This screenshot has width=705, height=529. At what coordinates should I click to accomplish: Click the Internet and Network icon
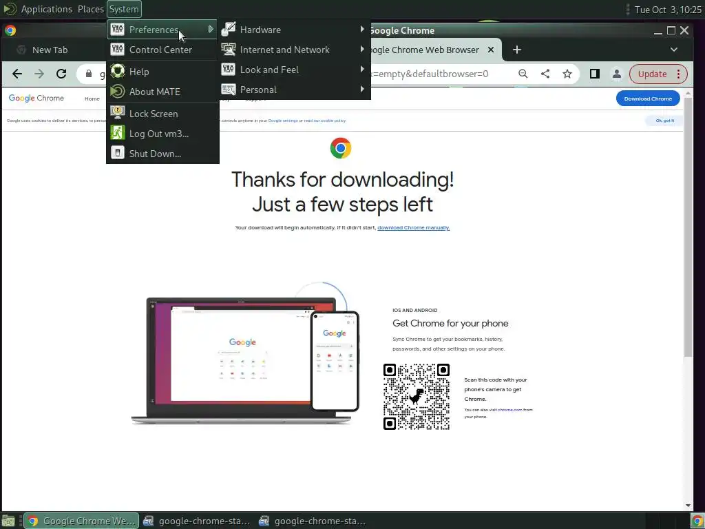coord(229,50)
